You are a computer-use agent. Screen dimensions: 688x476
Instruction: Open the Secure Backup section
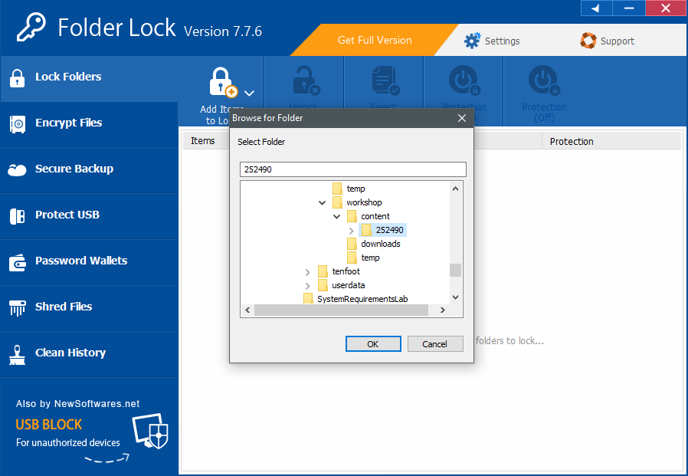89,169
